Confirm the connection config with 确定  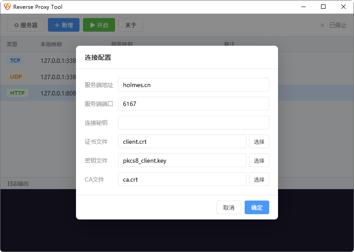pyautogui.click(x=256, y=207)
